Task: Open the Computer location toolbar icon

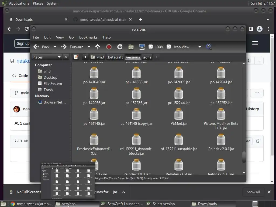Action: (x=142, y=47)
